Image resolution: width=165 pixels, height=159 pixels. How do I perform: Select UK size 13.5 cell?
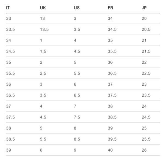click(x=44, y=30)
